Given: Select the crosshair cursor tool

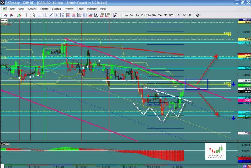Looking at the screenshot, I should [27, 15].
